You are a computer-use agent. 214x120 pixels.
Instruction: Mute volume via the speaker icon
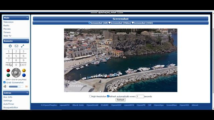[x=5, y=86]
